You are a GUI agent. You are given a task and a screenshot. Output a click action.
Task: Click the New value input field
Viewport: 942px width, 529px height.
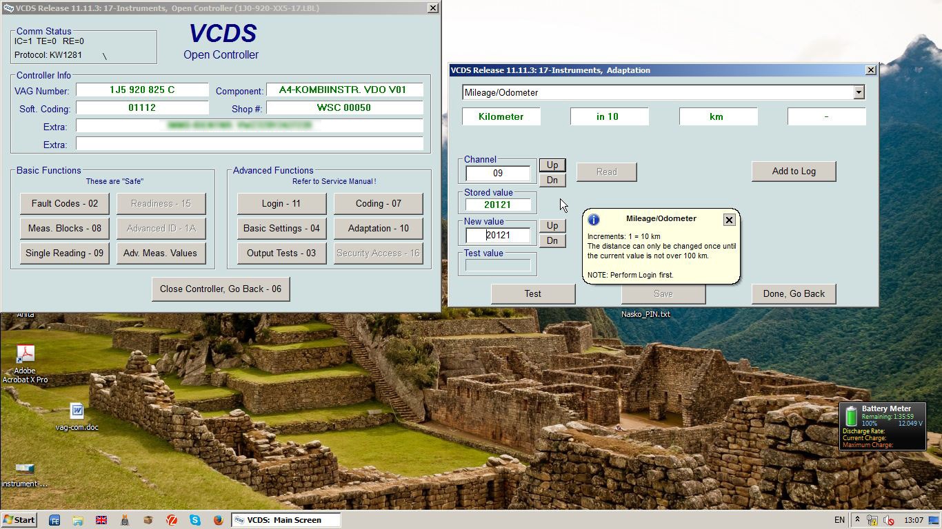tap(498, 236)
